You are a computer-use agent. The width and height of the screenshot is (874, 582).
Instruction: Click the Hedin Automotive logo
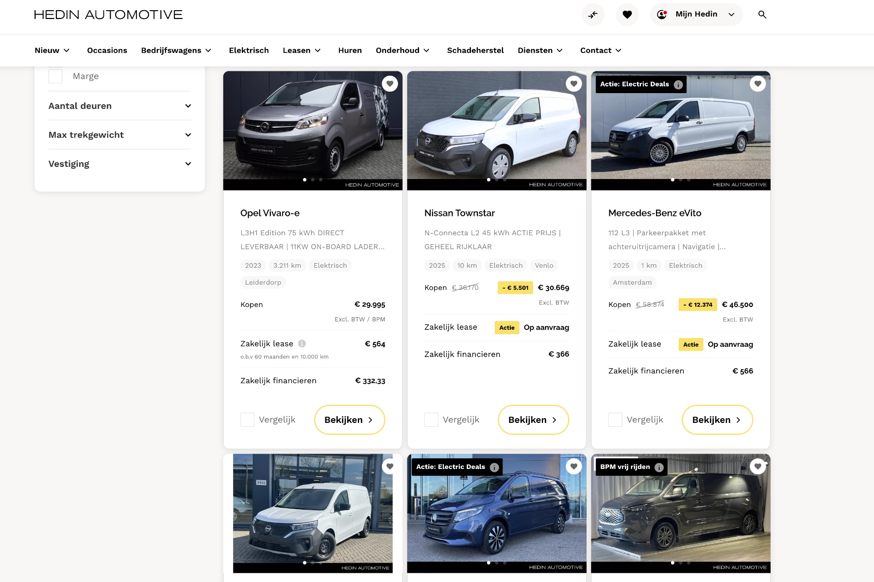108,15
